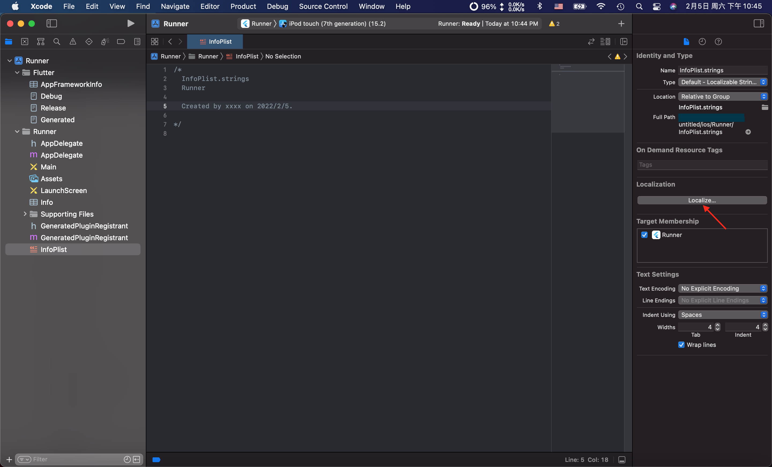
Task: Adjust the Indent width stepper
Action: [765, 327]
